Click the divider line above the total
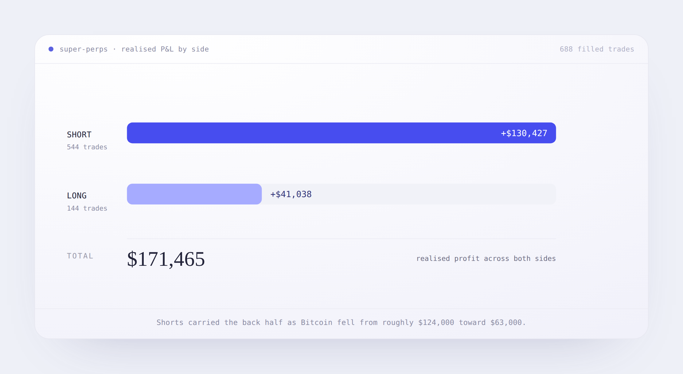Image resolution: width=683 pixels, height=374 pixels. click(x=341, y=239)
